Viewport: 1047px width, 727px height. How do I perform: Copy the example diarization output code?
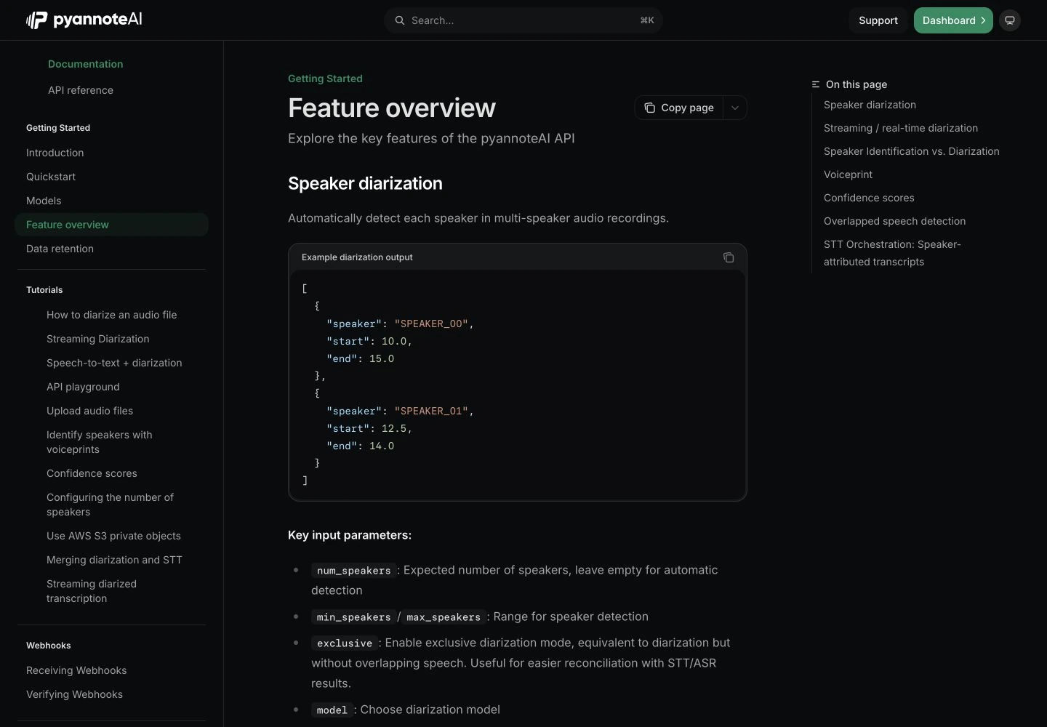[729, 257]
